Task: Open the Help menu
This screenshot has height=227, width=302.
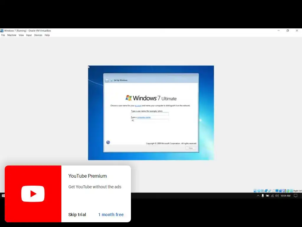Action: [x=47, y=35]
